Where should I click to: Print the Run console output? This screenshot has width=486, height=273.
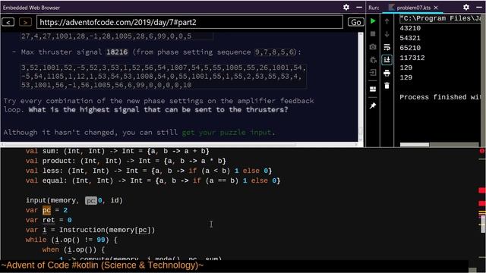pyautogui.click(x=387, y=73)
